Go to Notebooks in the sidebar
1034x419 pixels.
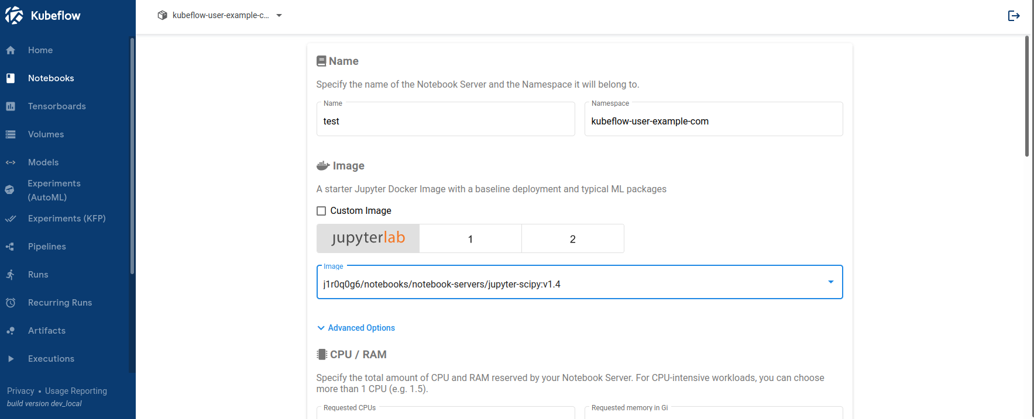point(51,78)
